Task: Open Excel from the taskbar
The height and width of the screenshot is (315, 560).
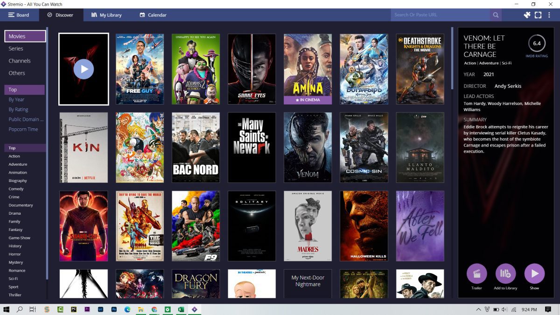Action: point(181,309)
